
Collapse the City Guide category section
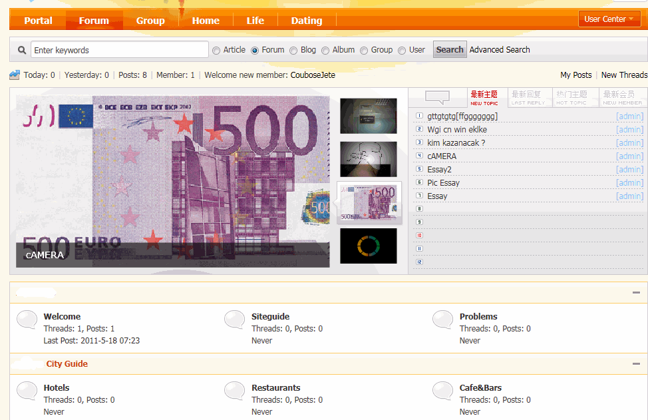click(x=636, y=364)
